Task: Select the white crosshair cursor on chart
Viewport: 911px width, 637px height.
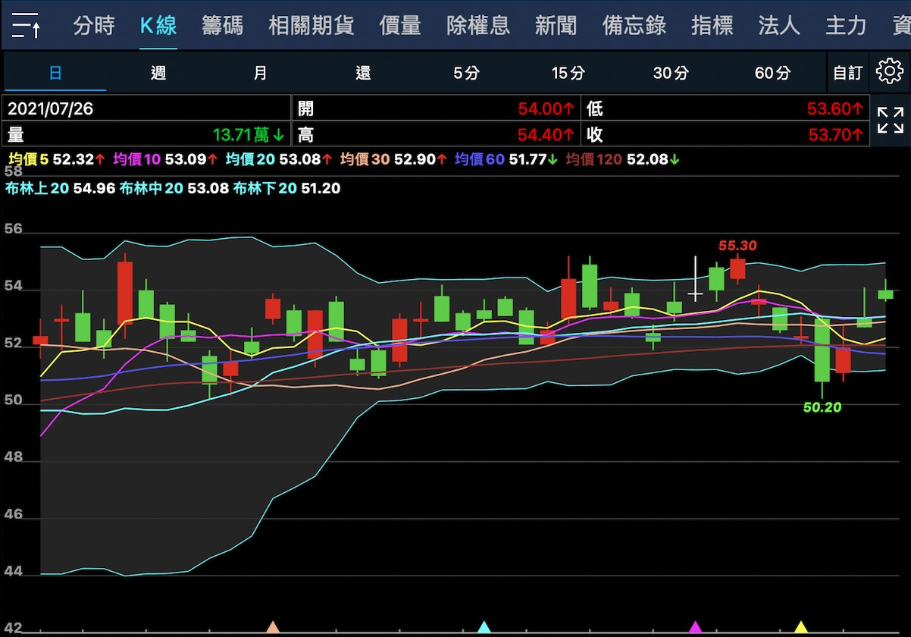Action: point(695,292)
